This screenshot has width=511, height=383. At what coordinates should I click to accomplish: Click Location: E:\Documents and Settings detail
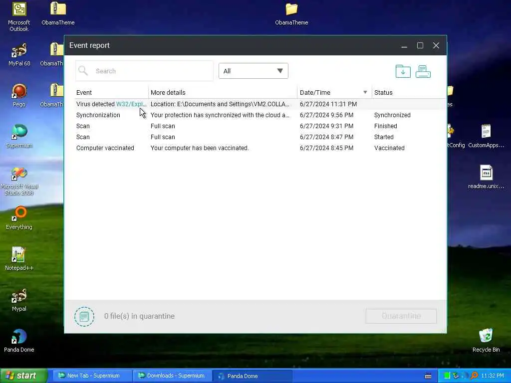click(x=220, y=104)
